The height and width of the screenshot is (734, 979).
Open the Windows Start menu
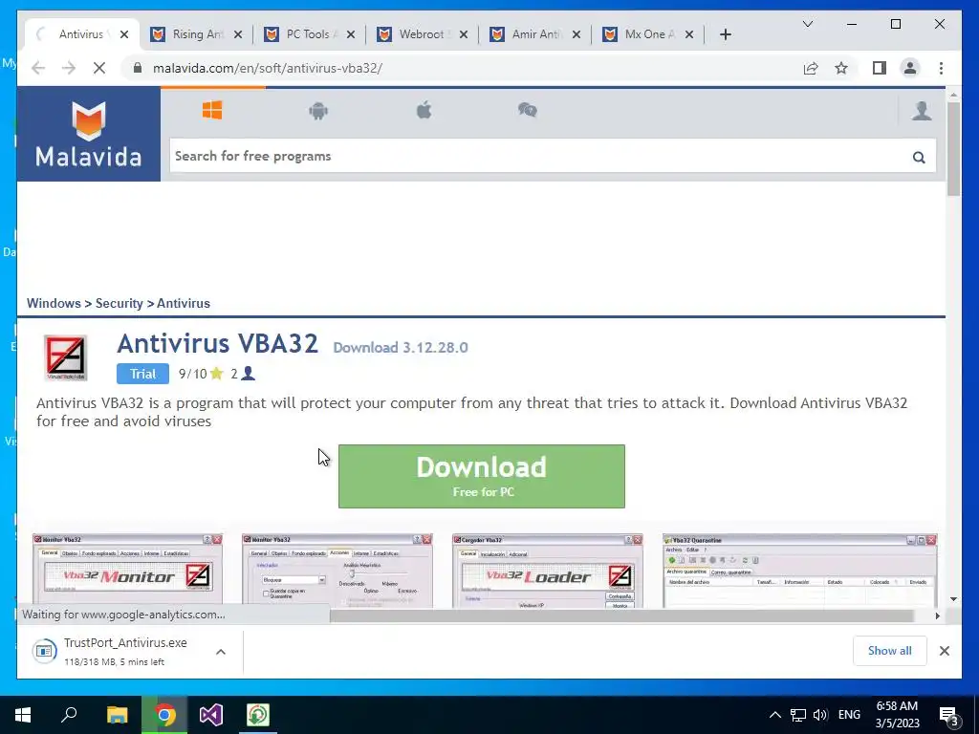(23, 715)
